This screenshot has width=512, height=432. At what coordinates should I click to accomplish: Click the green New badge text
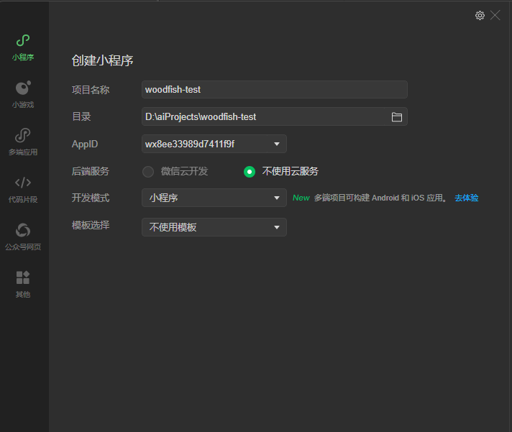tap(301, 198)
